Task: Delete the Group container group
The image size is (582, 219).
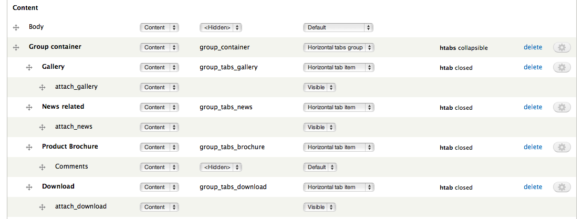Action: point(533,47)
